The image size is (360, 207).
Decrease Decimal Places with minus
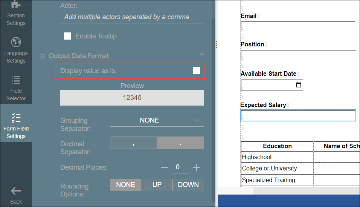(164, 167)
